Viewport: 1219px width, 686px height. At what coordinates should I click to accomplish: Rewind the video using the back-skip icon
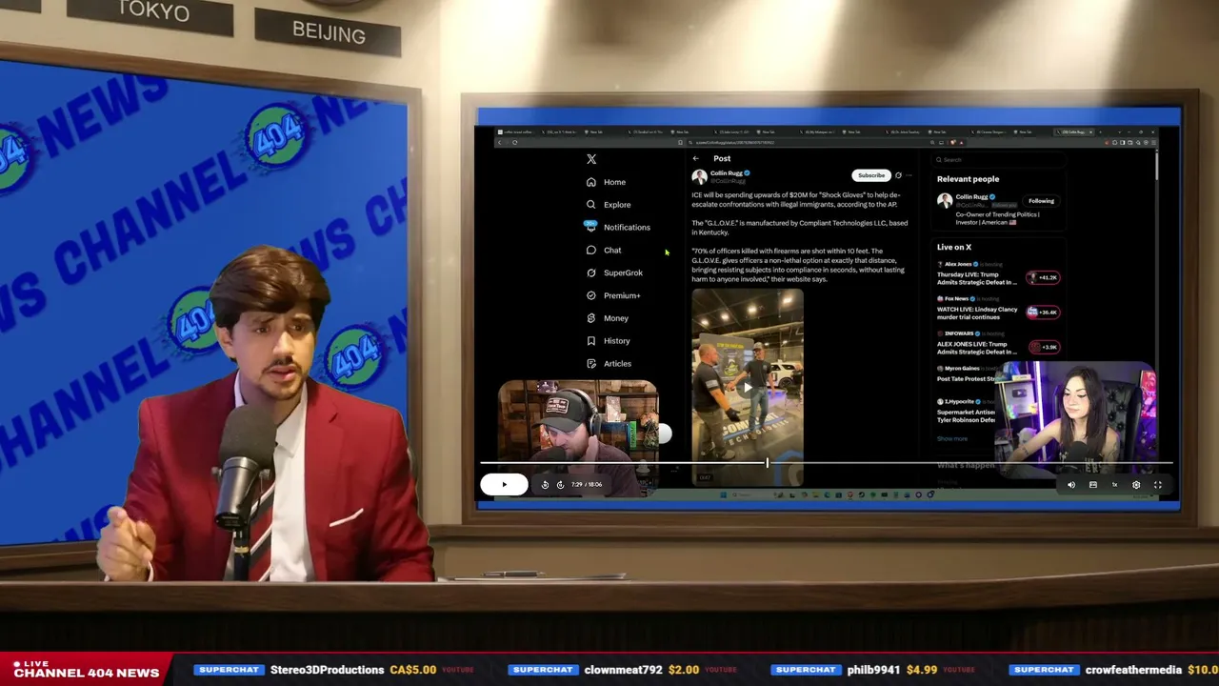click(x=545, y=485)
